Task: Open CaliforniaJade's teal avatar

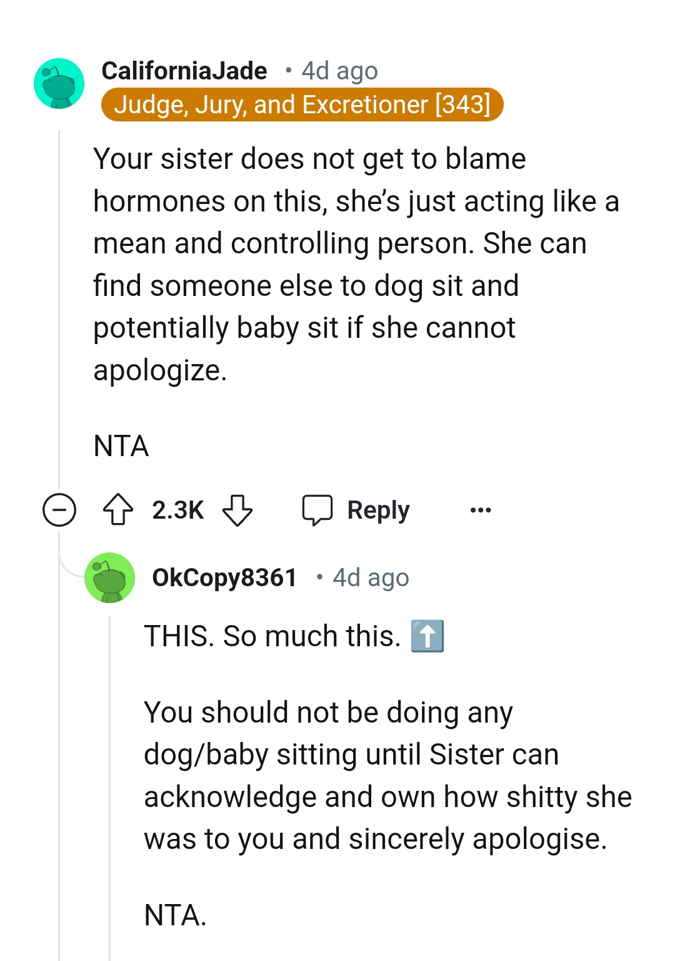Action: click(59, 84)
